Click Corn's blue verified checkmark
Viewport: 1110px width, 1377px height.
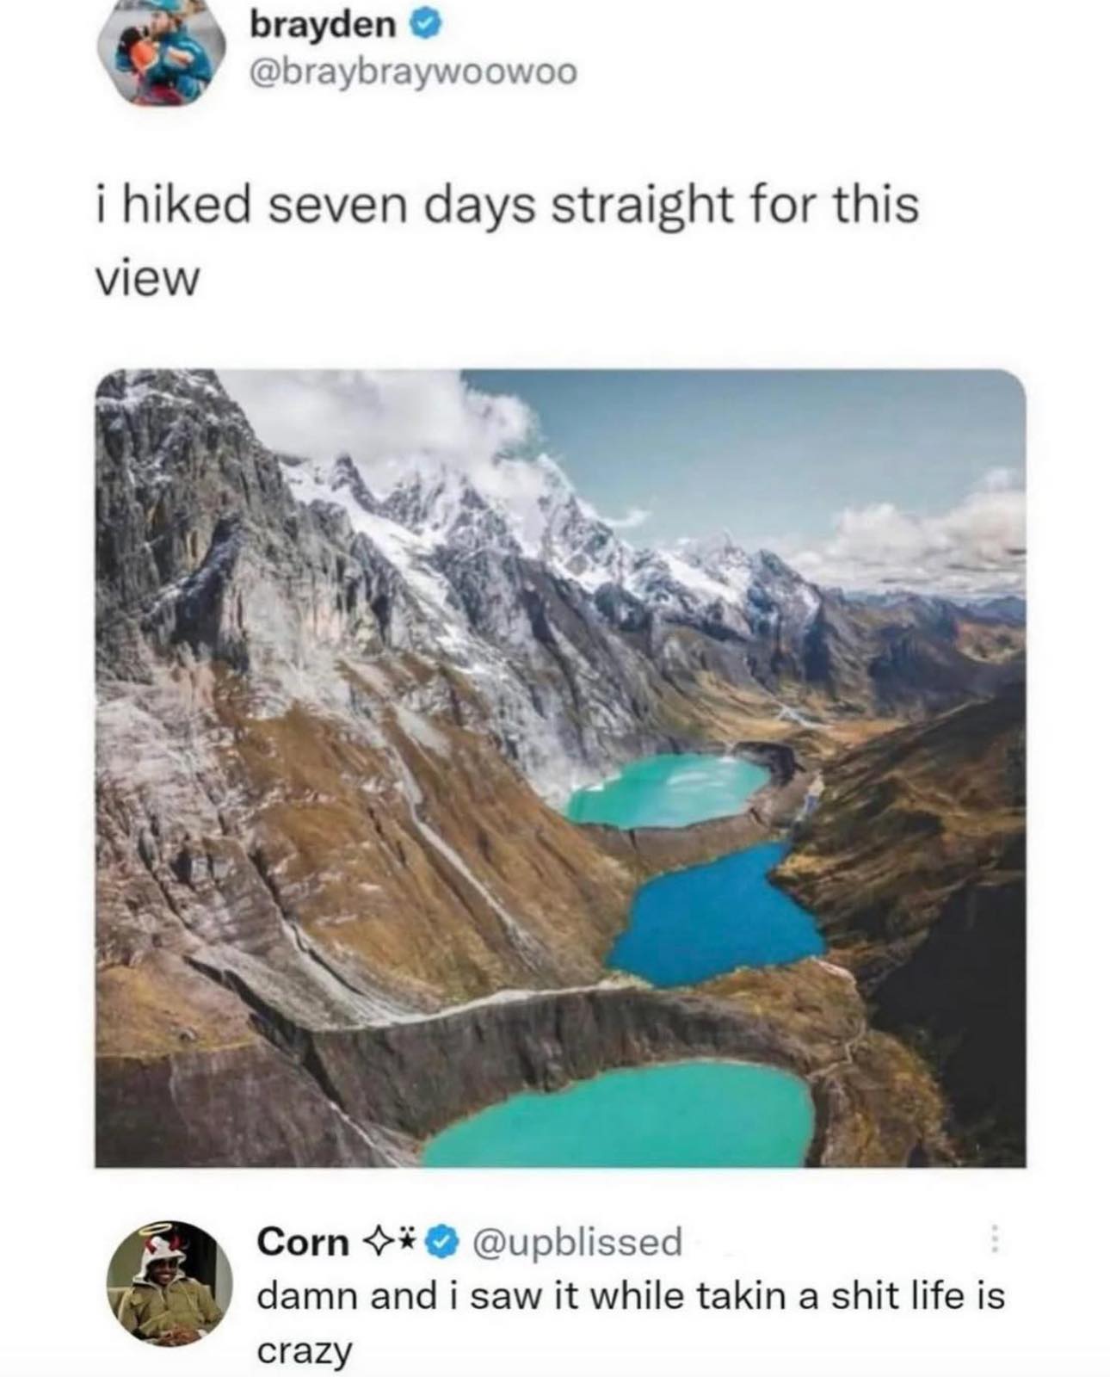(441, 1243)
